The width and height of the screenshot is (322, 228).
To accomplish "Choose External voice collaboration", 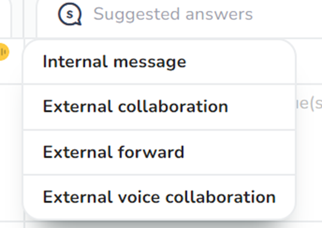I will tap(159, 197).
